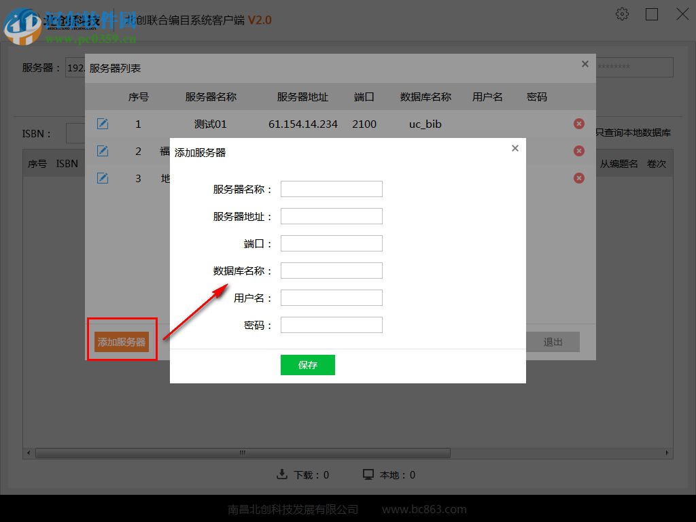The width and height of the screenshot is (696, 522).
Task: Click the red delete icon on row 2
Action: coord(579,151)
